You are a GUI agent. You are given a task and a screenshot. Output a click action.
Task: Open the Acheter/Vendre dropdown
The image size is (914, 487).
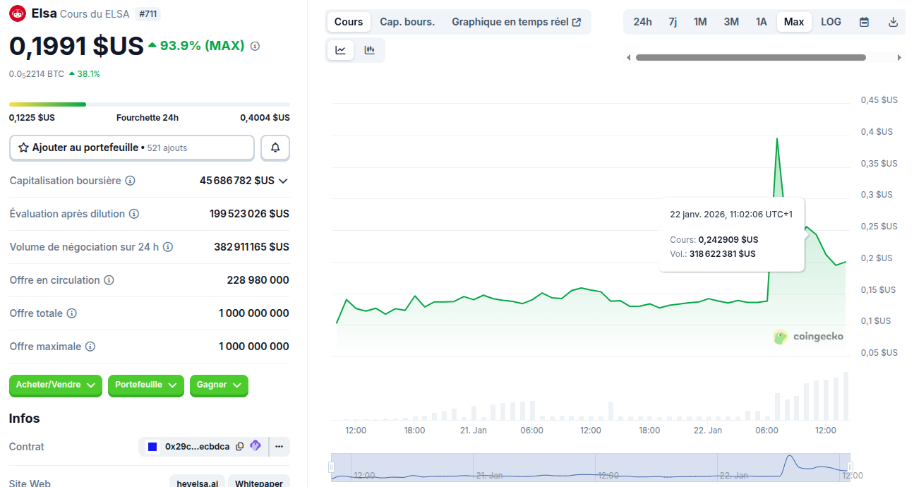56,385
